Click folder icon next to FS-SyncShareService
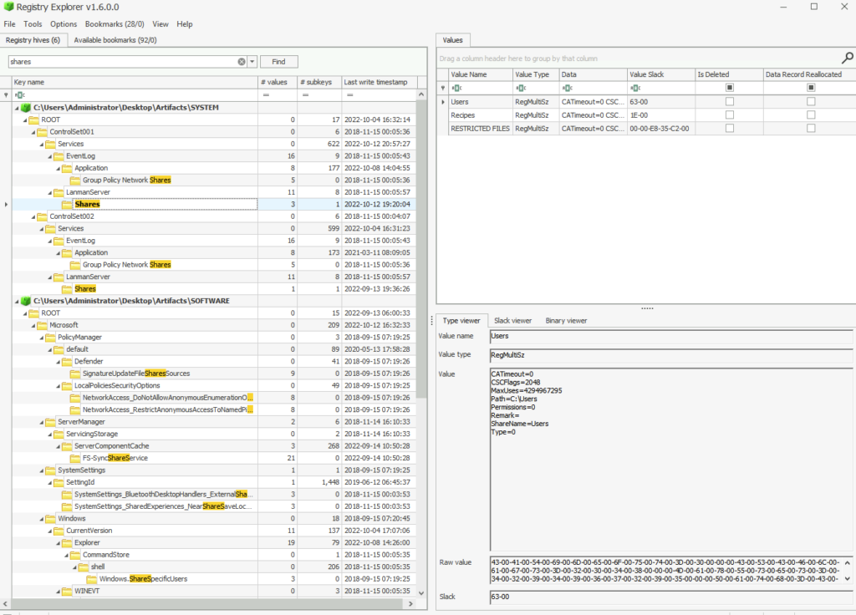This screenshot has height=615, width=856. [x=75, y=458]
